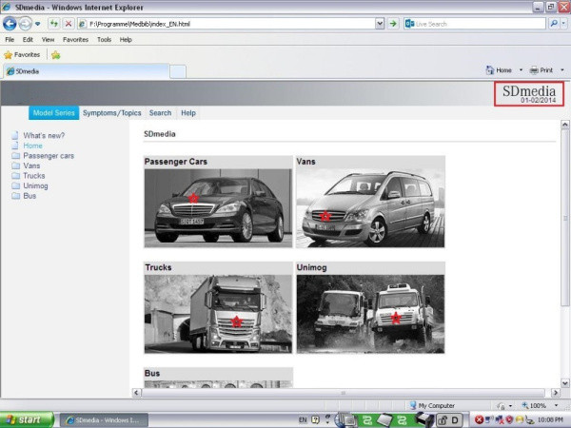
Task: Click the vertical scrollbar up arrow
Action: coord(564,125)
